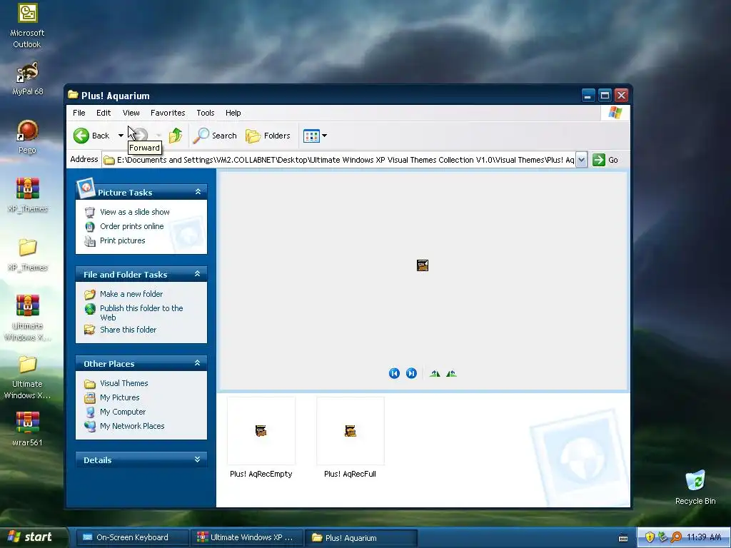The height and width of the screenshot is (548, 731).
Task: Click the Rotate Counterclockwise icon
Action: point(451,373)
